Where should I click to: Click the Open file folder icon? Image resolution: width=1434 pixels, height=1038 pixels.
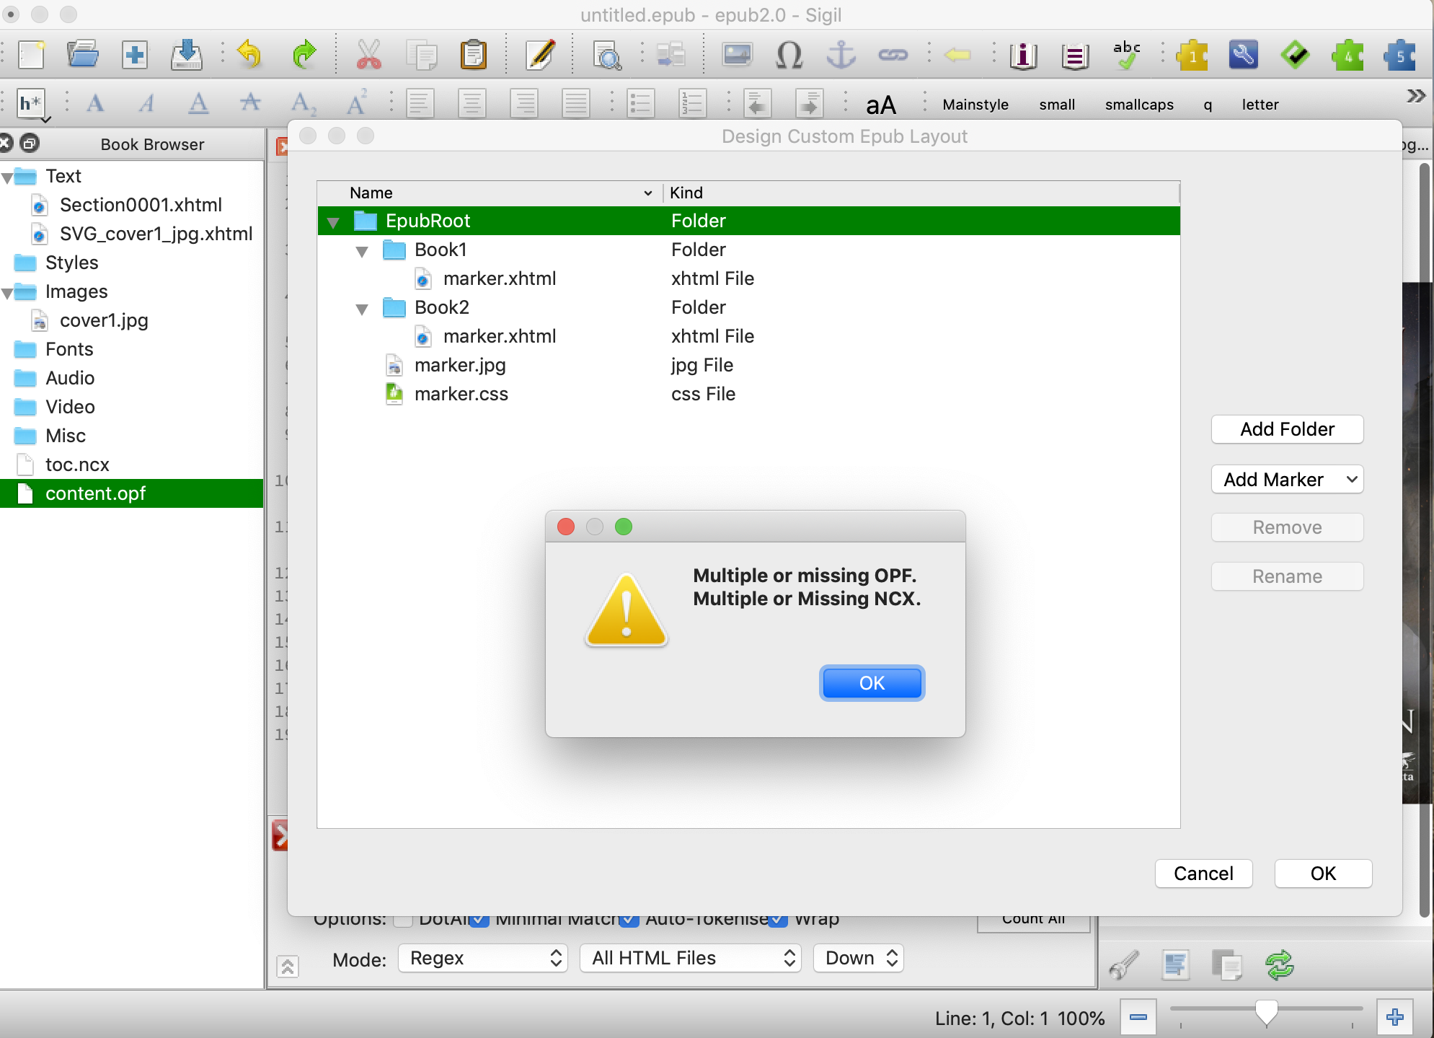[x=82, y=55]
